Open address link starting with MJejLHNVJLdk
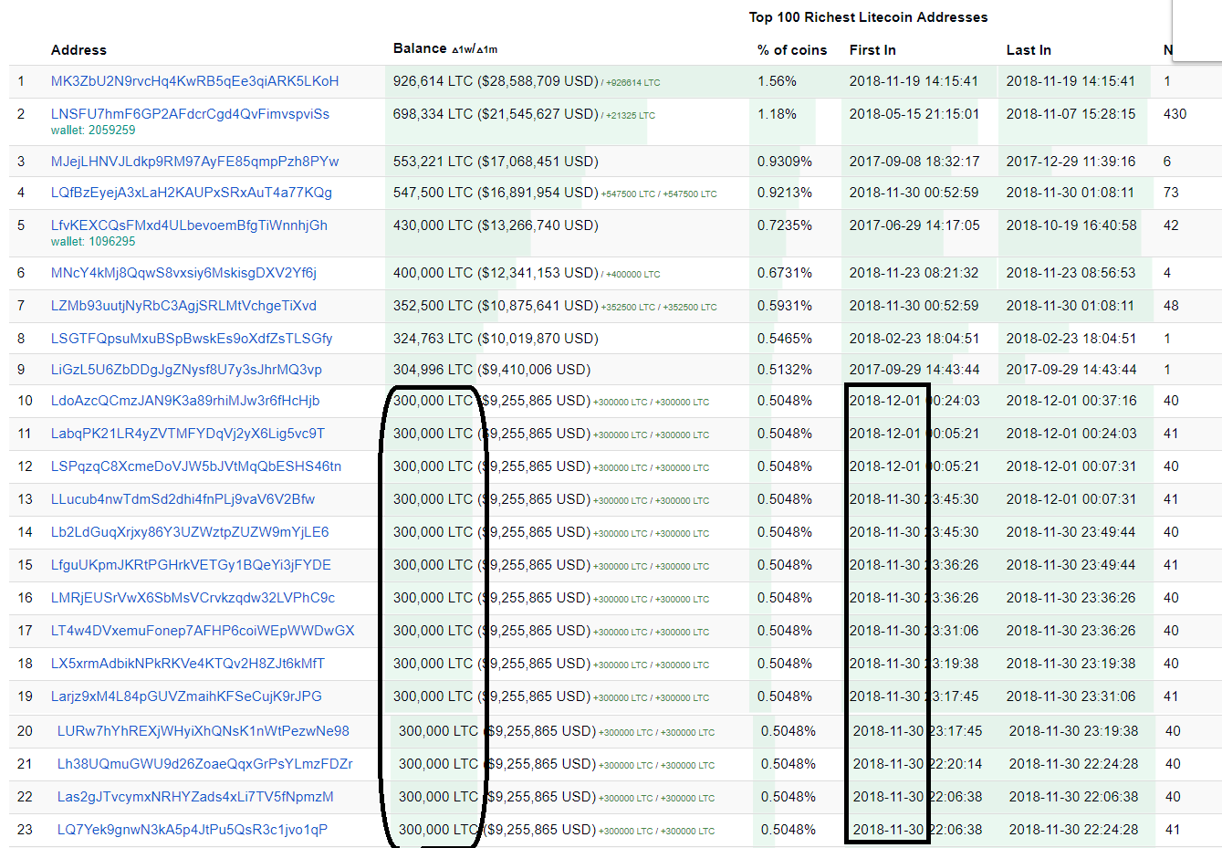This screenshot has height=848, width=1222. 194,162
